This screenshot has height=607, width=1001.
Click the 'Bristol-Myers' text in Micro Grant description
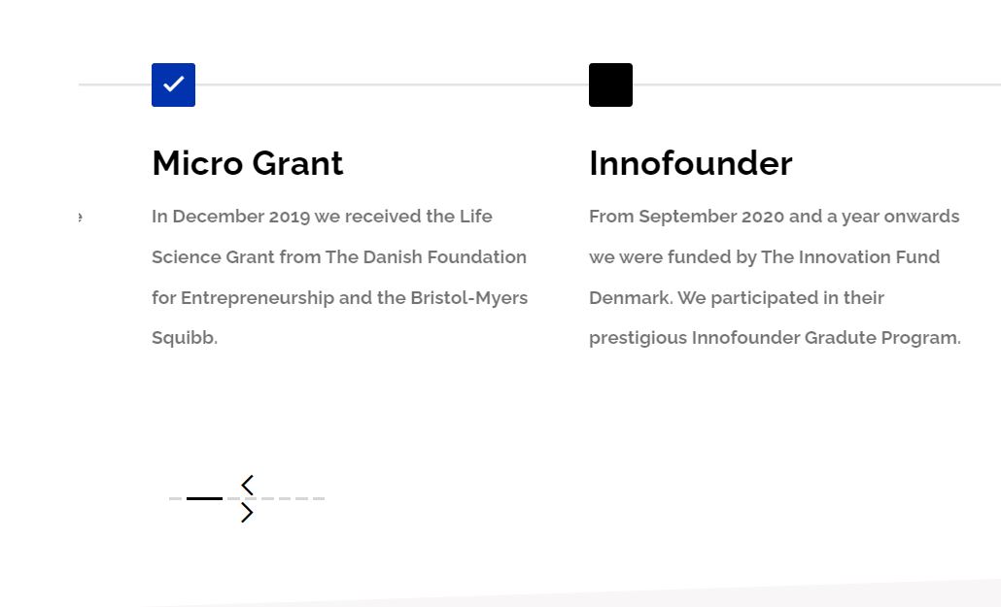[469, 298]
